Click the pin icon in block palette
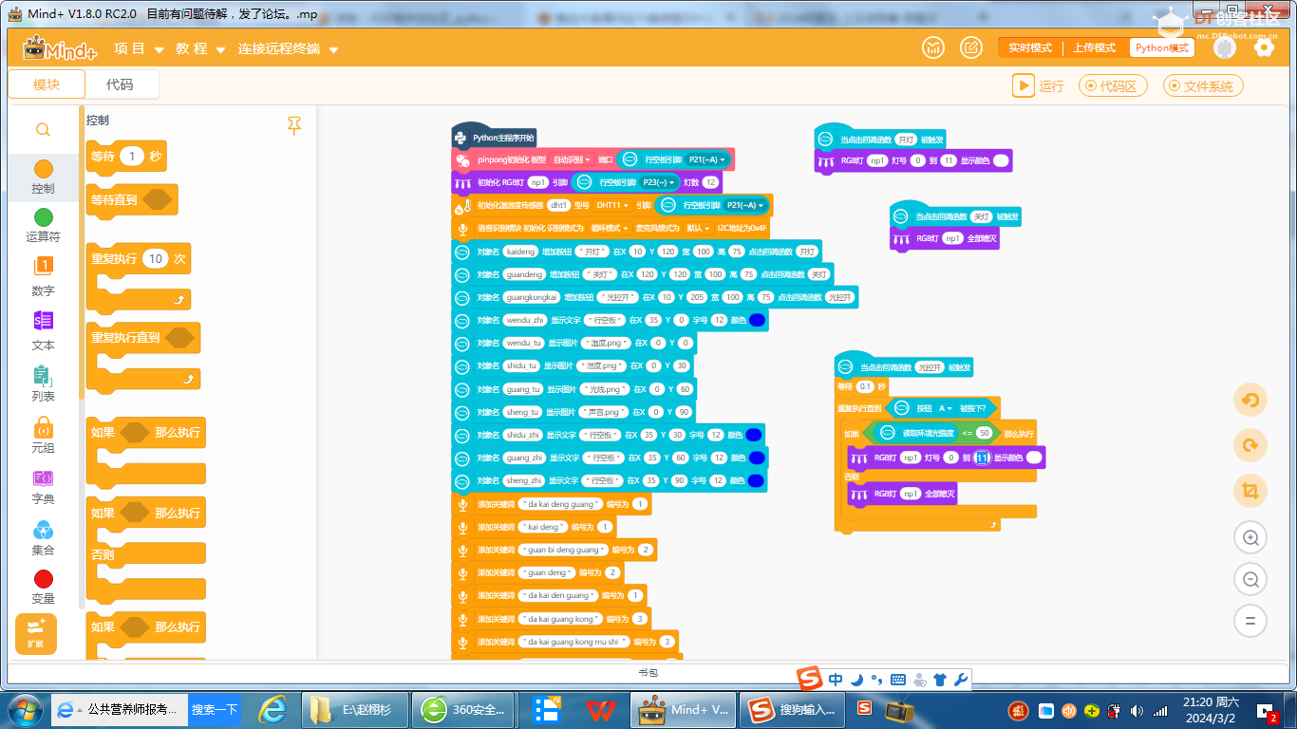Screen dimensions: 1297x729 pyautogui.click(x=294, y=125)
